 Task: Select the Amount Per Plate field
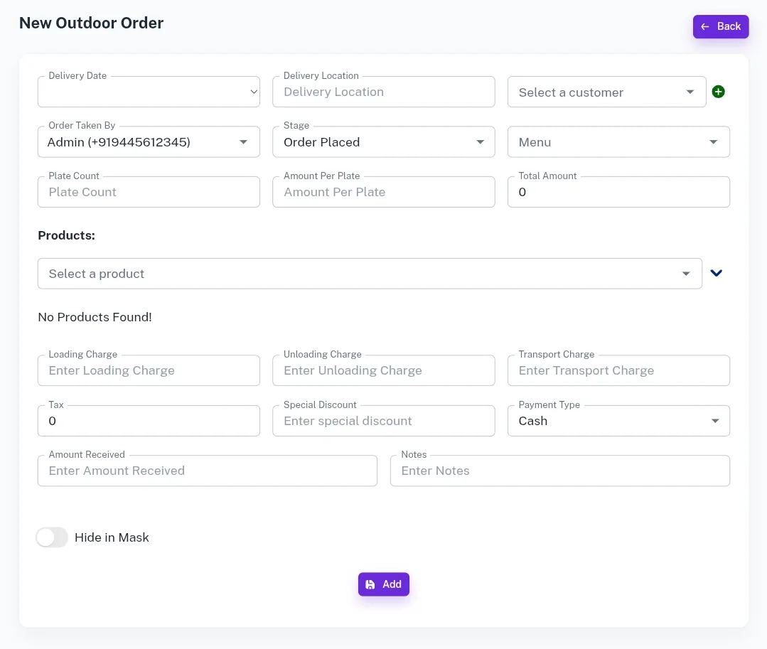[x=384, y=192]
